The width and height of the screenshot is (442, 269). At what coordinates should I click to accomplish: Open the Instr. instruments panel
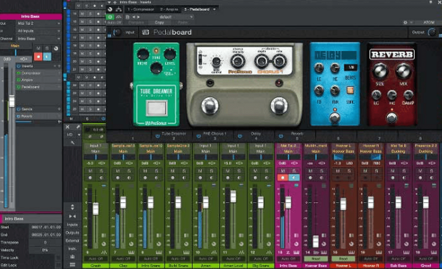point(73,249)
